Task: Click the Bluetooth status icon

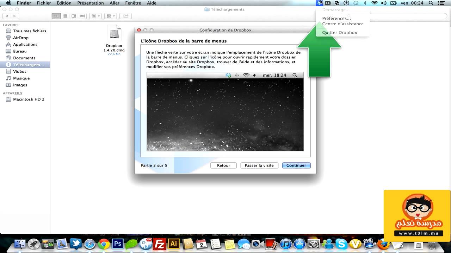Action: point(365,3)
